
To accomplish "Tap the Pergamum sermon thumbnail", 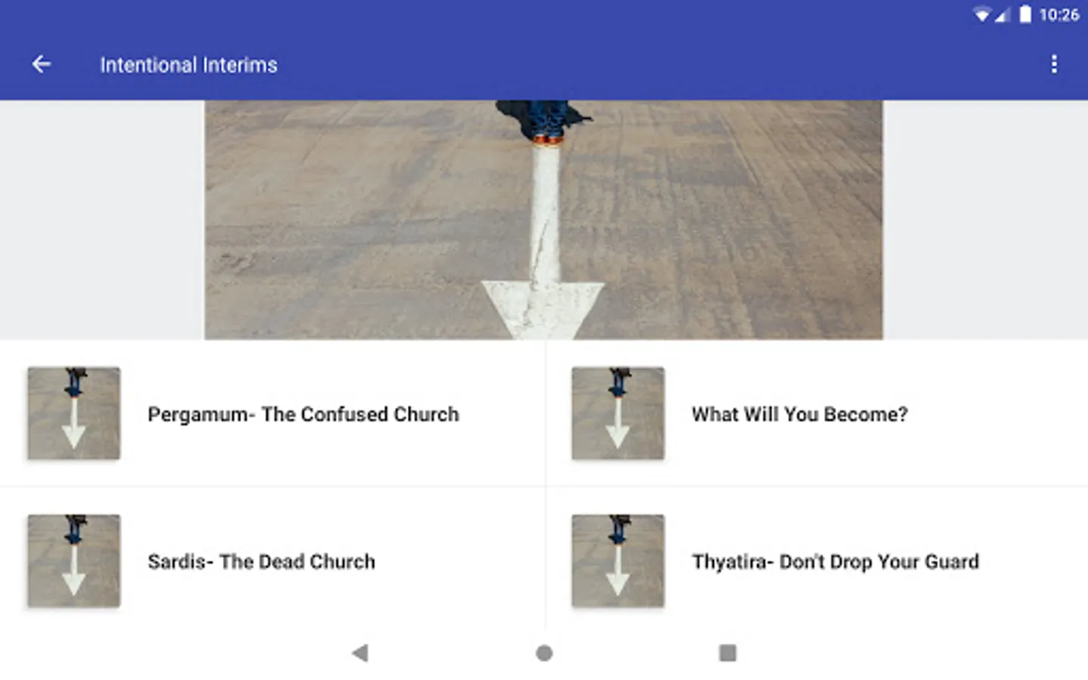I will 74,413.
